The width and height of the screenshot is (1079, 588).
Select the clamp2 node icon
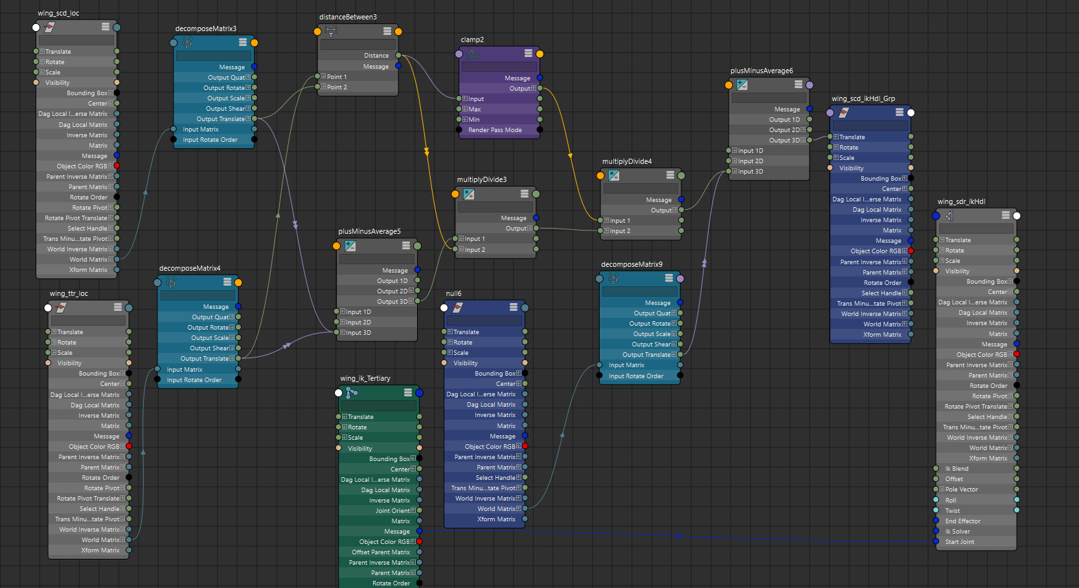[473, 54]
